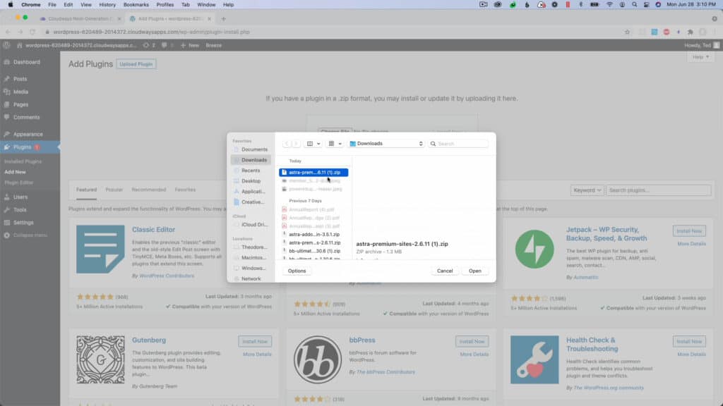The image size is (723, 406).
Task: Focus the file dialog Search field
Action: point(458,144)
